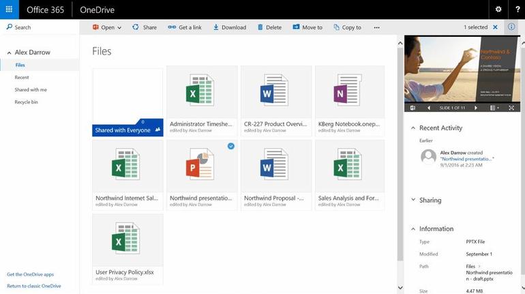Click the KBerg Notebook.onep... file name

point(349,124)
